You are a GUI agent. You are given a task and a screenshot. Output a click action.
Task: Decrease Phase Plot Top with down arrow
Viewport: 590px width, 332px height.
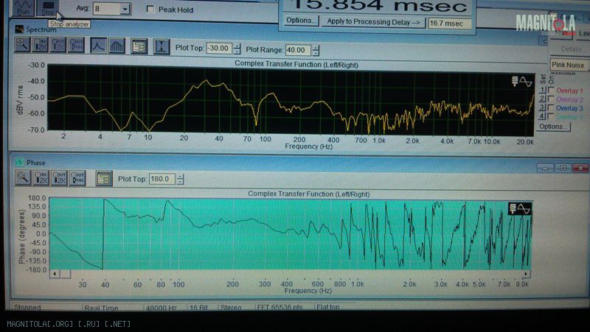[180, 182]
